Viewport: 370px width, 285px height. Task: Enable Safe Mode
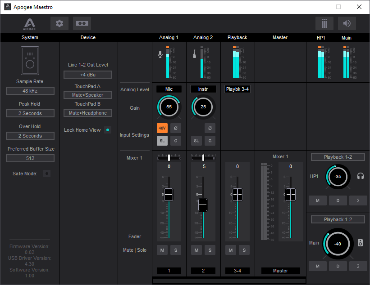pyautogui.click(x=47, y=174)
